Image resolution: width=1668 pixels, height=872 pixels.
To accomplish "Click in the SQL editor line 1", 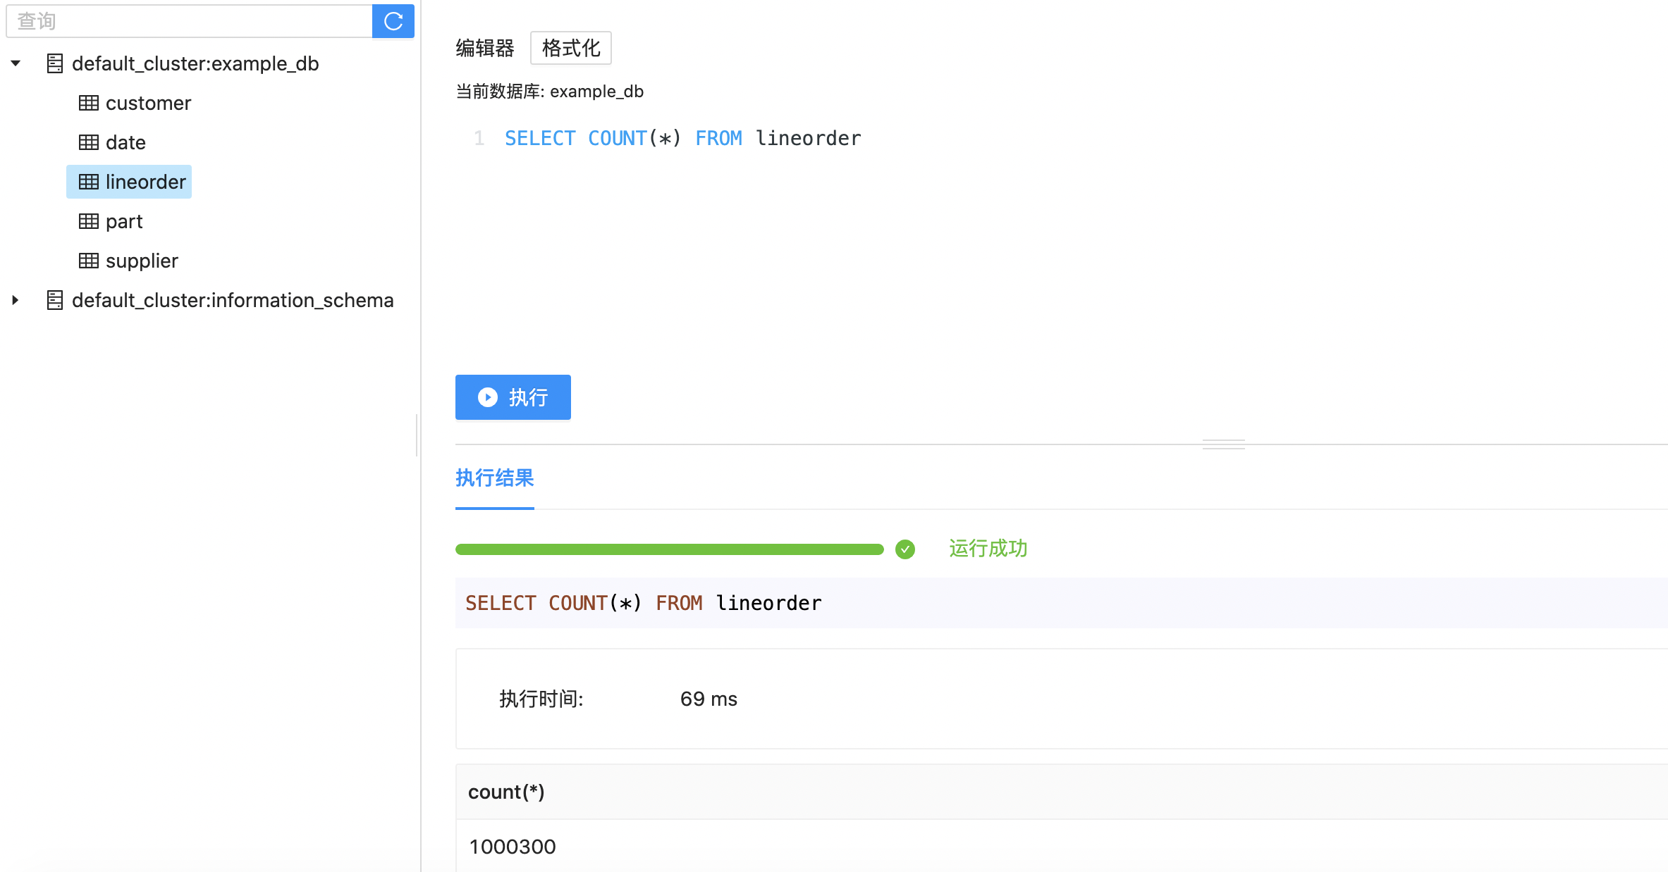I will (x=682, y=138).
